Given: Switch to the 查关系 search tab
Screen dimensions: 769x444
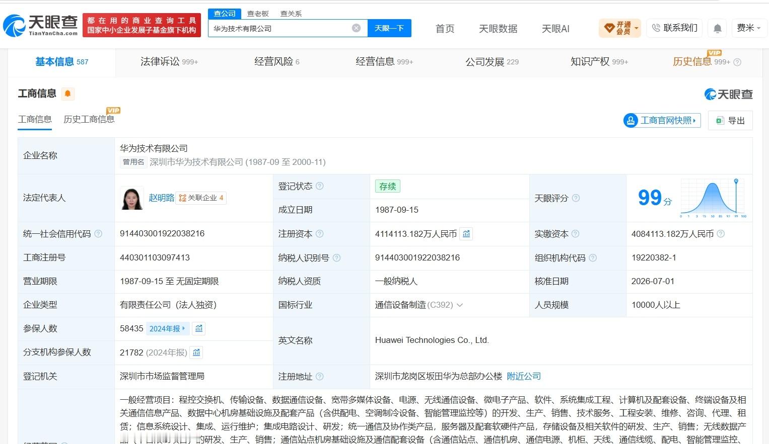Looking at the screenshot, I should [291, 14].
